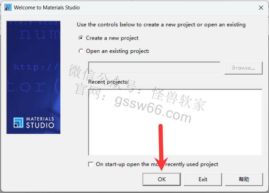Click the Materials Studio logo in the banner
The image size is (269, 193).
34,123
